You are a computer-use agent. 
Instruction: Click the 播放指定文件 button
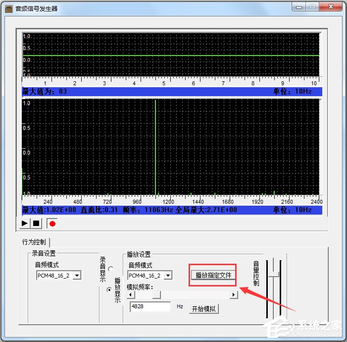point(213,275)
